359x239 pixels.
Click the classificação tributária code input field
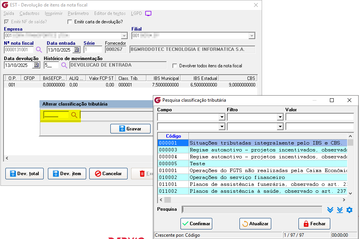point(56,115)
